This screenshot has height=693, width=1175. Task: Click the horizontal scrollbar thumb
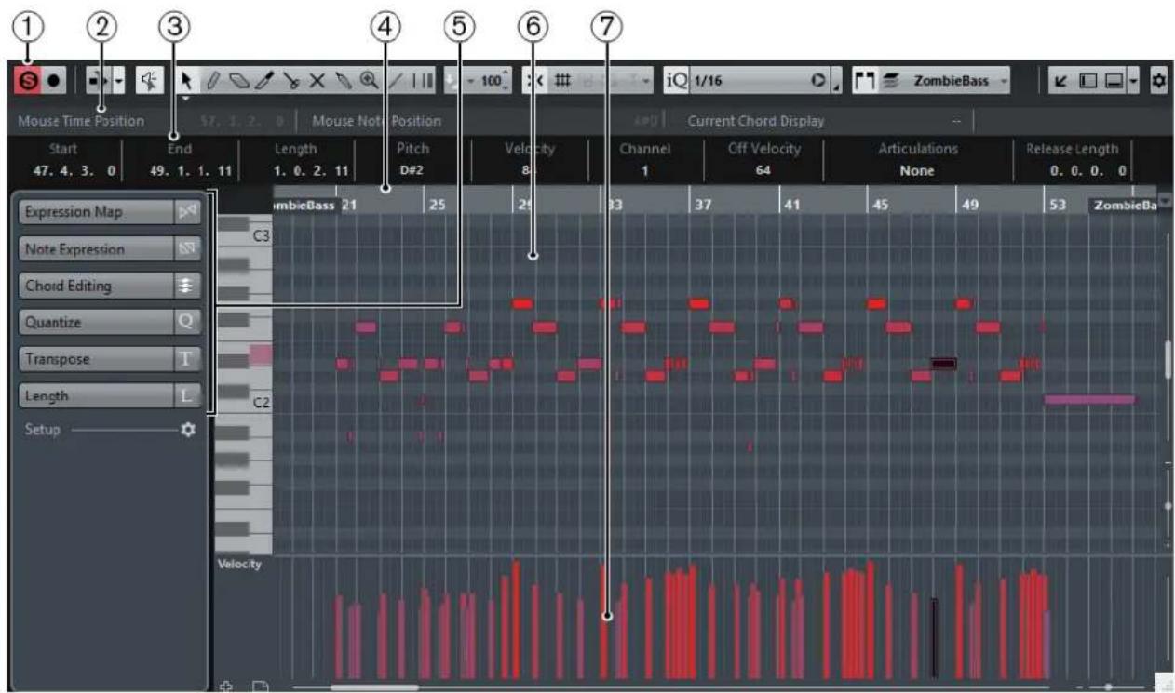[x=374, y=687]
